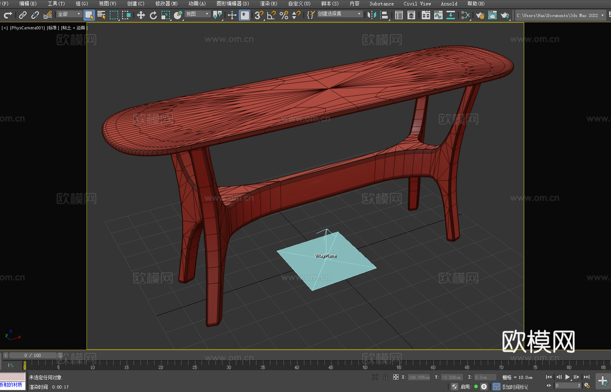Click Edit Named Selection Sets icon
This screenshot has height=392, width=611.
pyautogui.click(x=311, y=15)
